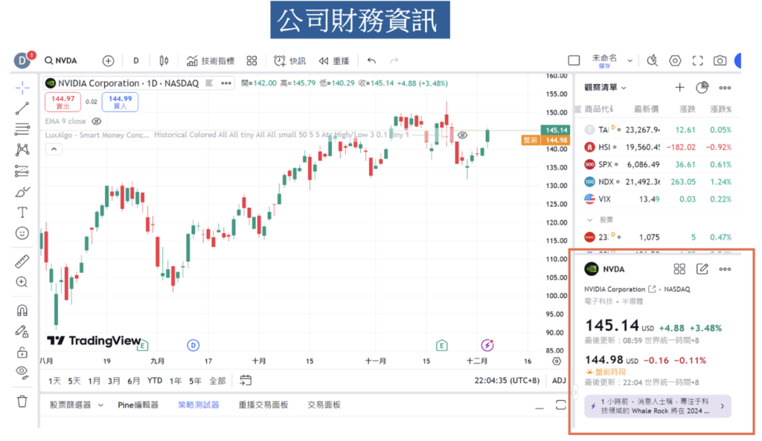Toggle ADJ adjusted price setting
This screenshot has width=762, height=441.
click(559, 380)
